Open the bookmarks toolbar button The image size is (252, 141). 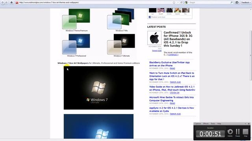tap(237, 2)
